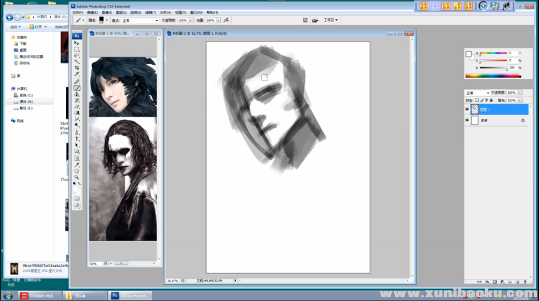The height and width of the screenshot is (301, 539).
Task: Click the 组织 button in Explorer
Action: click(15, 27)
